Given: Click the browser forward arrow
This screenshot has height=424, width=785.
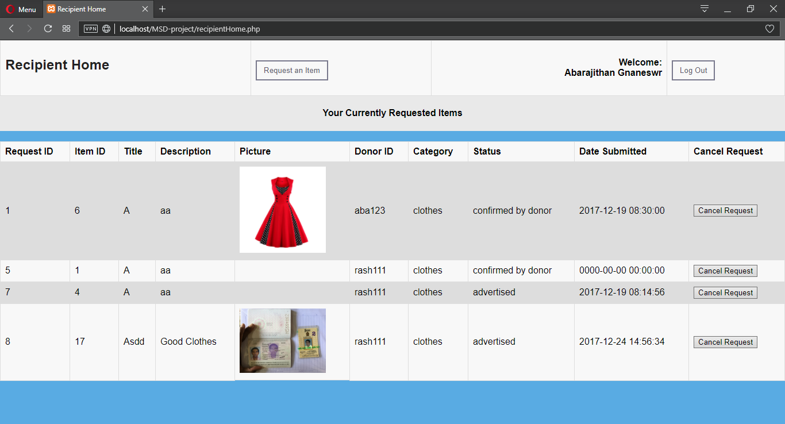Looking at the screenshot, I should pyautogui.click(x=29, y=29).
